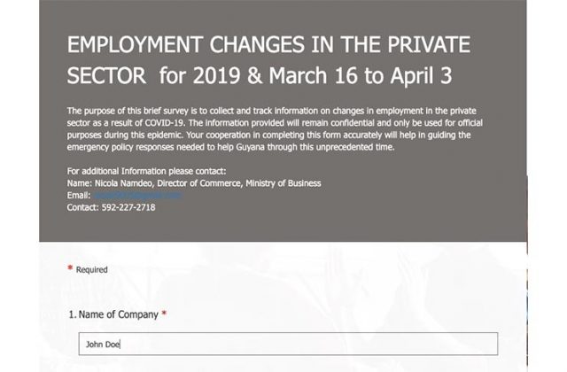Click the 'Name of Company' question label

point(119,314)
